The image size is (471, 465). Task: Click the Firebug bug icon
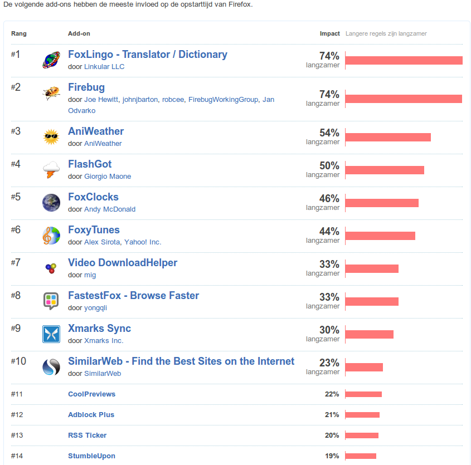point(51,93)
